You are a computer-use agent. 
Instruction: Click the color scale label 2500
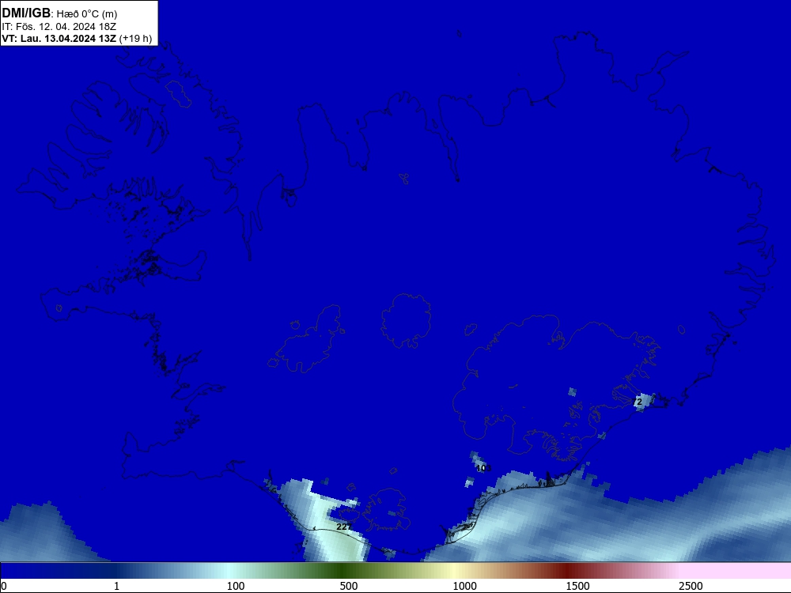pyautogui.click(x=691, y=586)
